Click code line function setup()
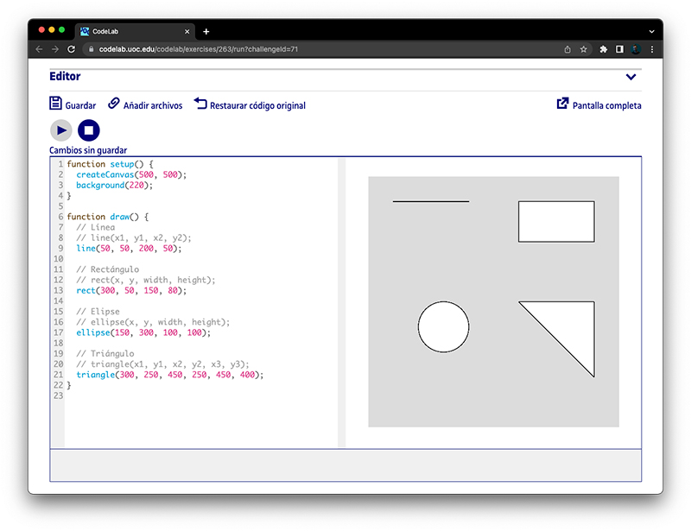 [x=111, y=164]
